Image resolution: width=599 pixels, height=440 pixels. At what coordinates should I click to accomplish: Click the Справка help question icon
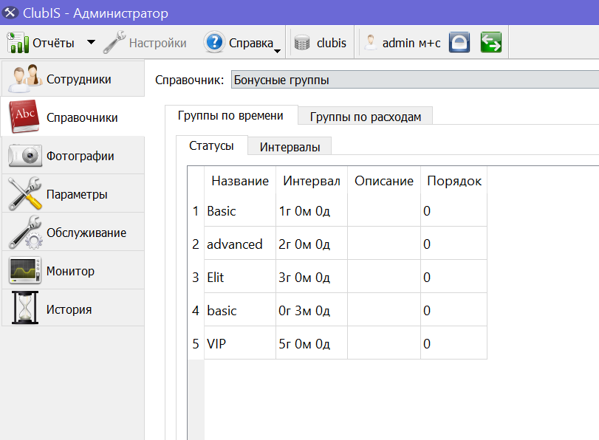214,42
